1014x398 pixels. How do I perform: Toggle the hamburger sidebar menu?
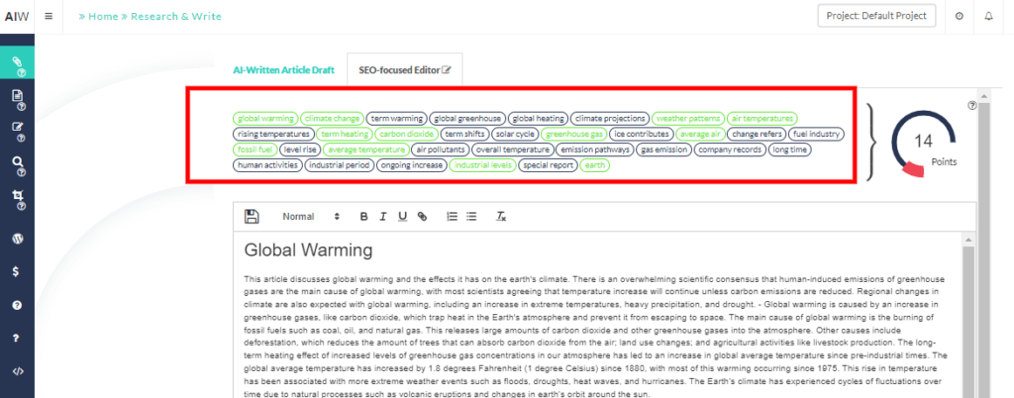coord(49,16)
